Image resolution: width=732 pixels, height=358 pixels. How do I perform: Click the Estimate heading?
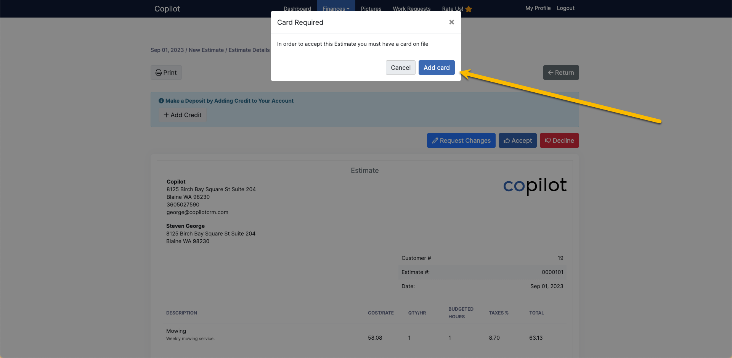[365, 171]
